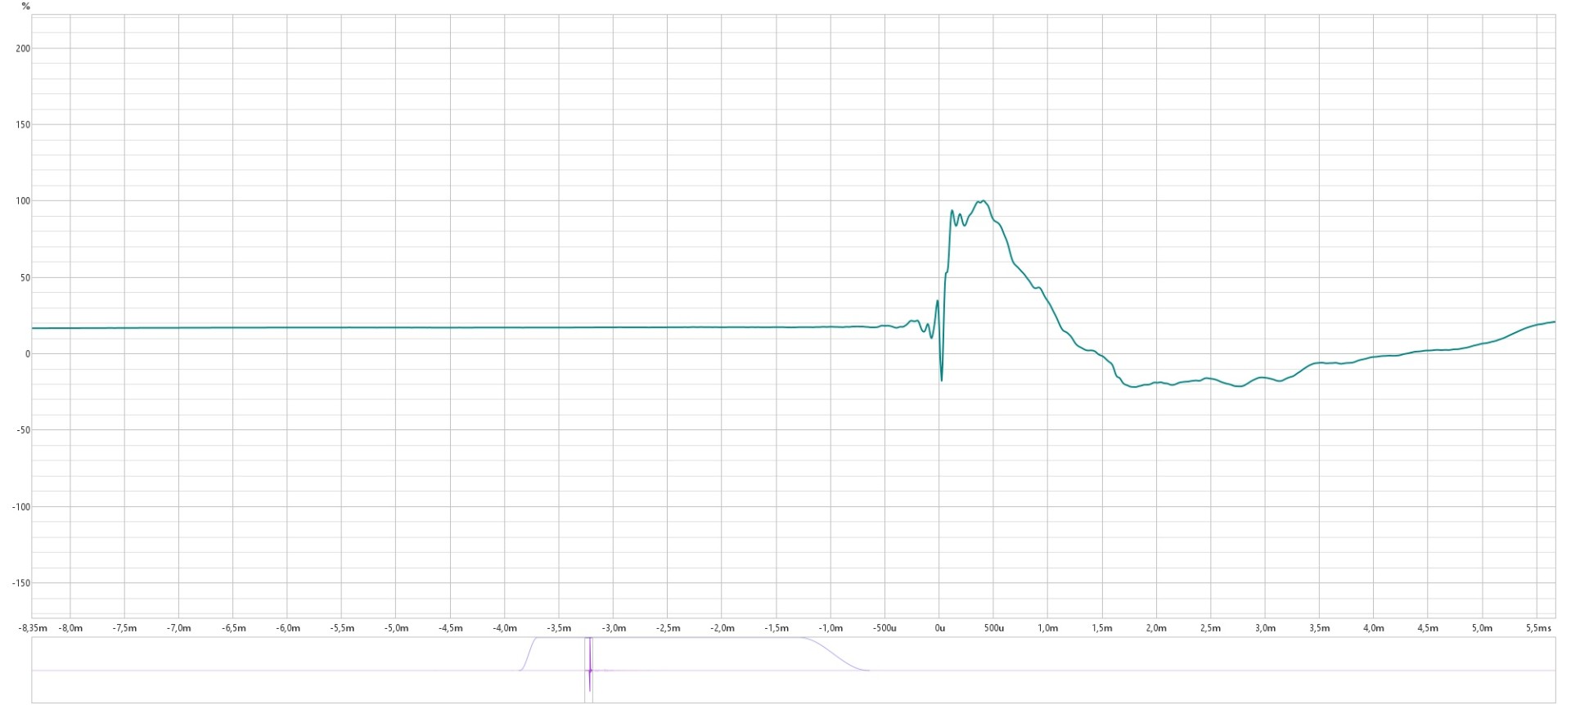This screenshot has height=705, width=1571.
Task: Click the negative spike just after 0u
Action: pyautogui.click(x=941, y=379)
